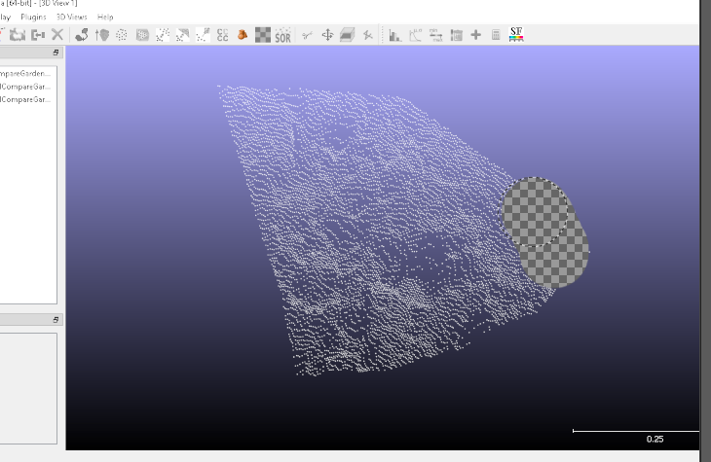Click the checkerboard pattern toolbar icon
The height and width of the screenshot is (462, 711).
click(263, 35)
